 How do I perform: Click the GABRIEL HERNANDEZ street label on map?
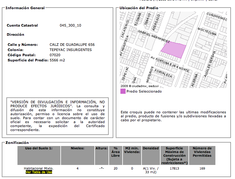coord(154,36)
